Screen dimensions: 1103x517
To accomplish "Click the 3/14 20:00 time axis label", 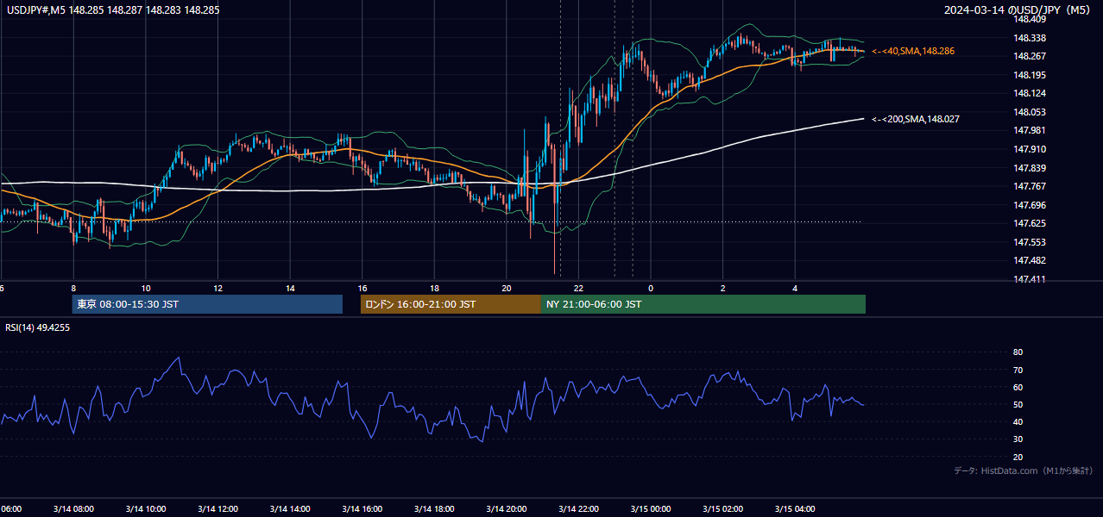I will [x=506, y=509].
